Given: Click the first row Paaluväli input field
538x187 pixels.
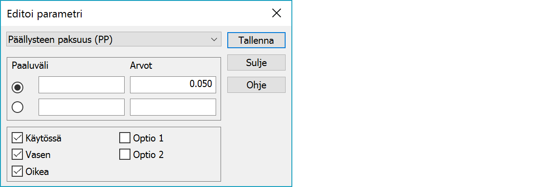Looking at the screenshot, I should pyautogui.click(x=82, y=85).
